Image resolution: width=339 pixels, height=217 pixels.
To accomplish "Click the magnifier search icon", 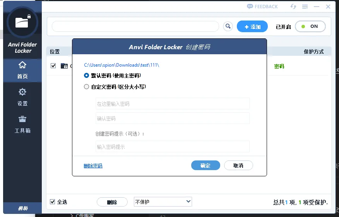I will click(x=228, y=26).
